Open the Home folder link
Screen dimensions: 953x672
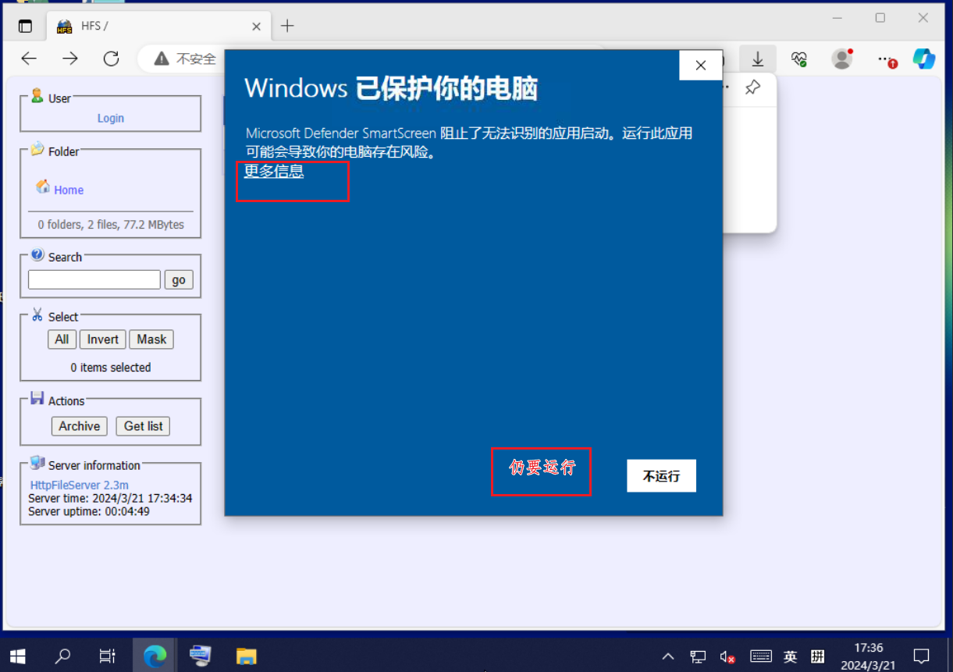pos(69,190)
